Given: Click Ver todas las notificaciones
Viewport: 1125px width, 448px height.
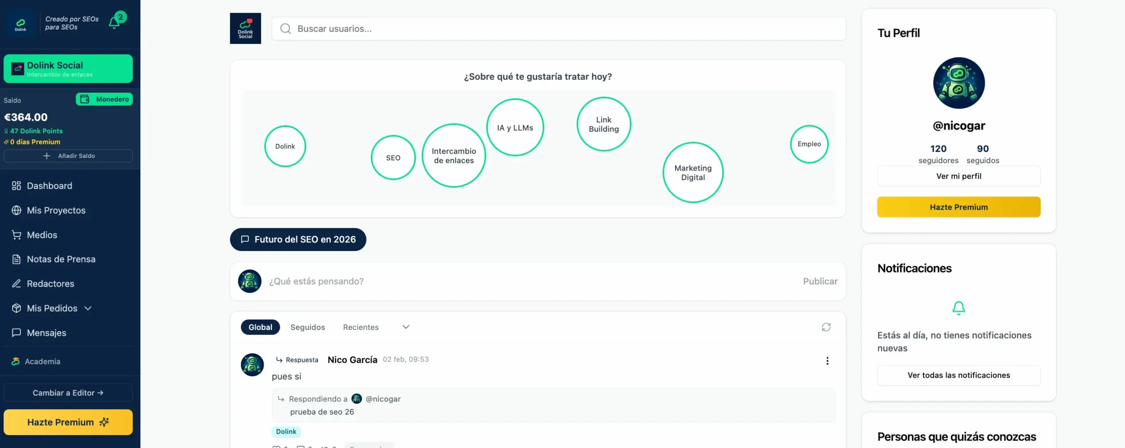Looking at the screenshot, I should click(x=958, y=375).
